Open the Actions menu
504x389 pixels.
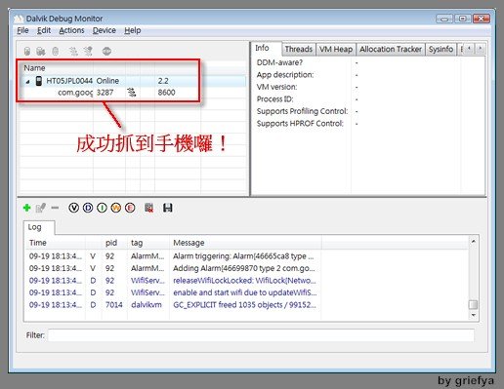pos(71,30)
